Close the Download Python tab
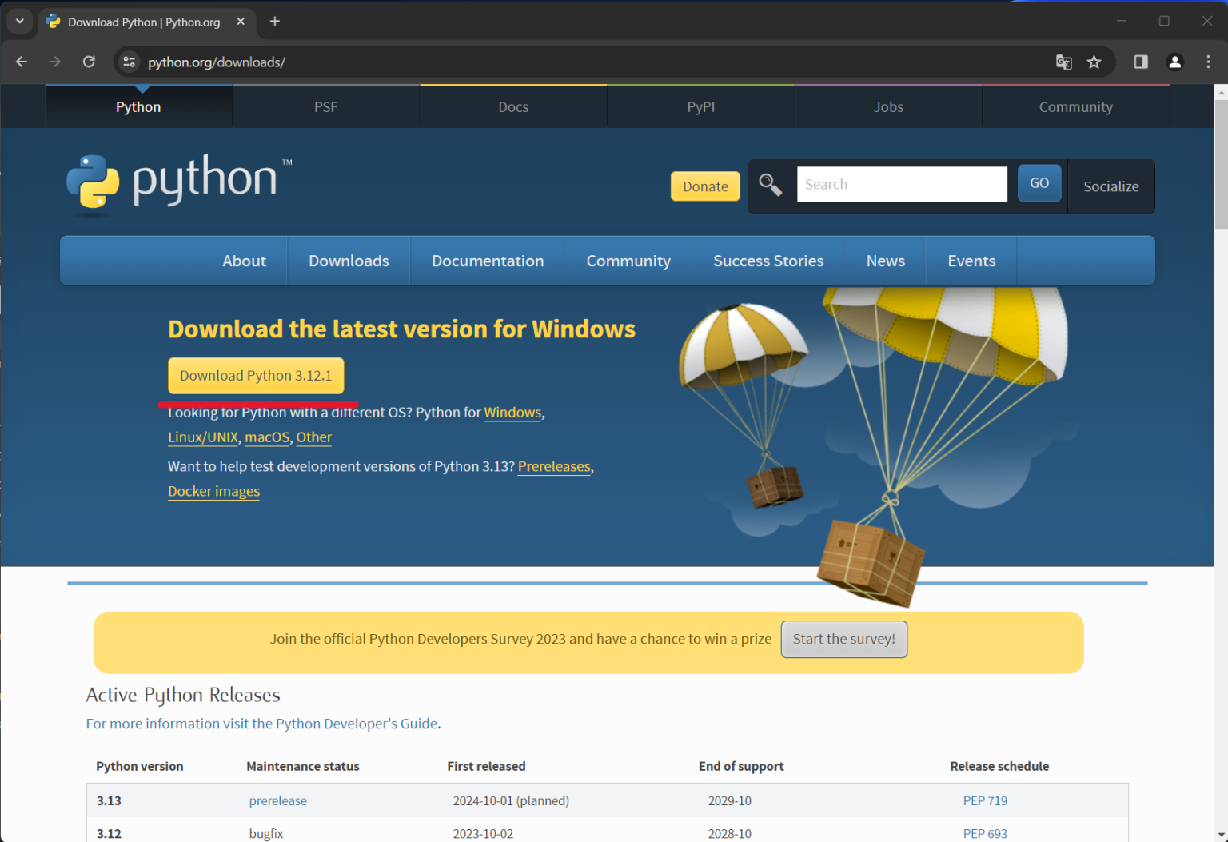The width and height of the screenshot is (1228, 842). [241, 22]
